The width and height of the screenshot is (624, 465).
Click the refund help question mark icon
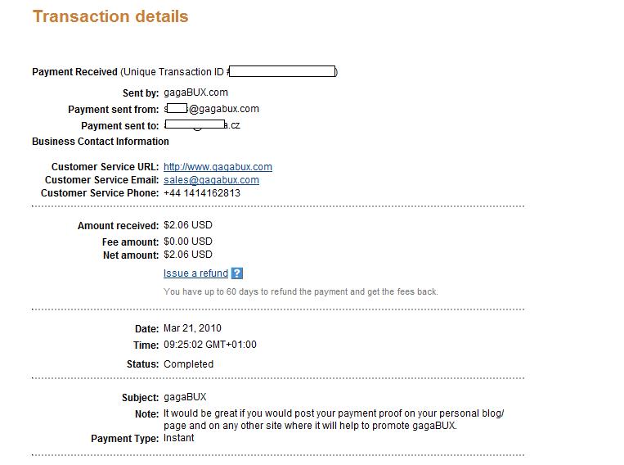pyautogui.click(x=237, y=273)
